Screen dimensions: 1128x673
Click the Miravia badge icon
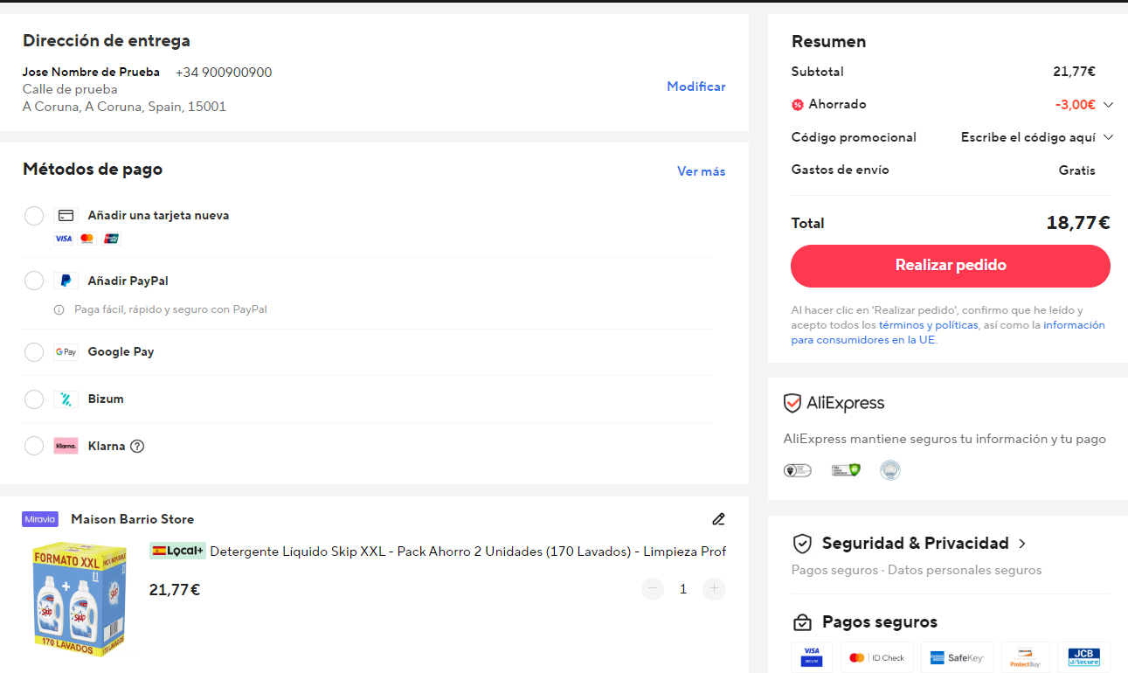40,519
